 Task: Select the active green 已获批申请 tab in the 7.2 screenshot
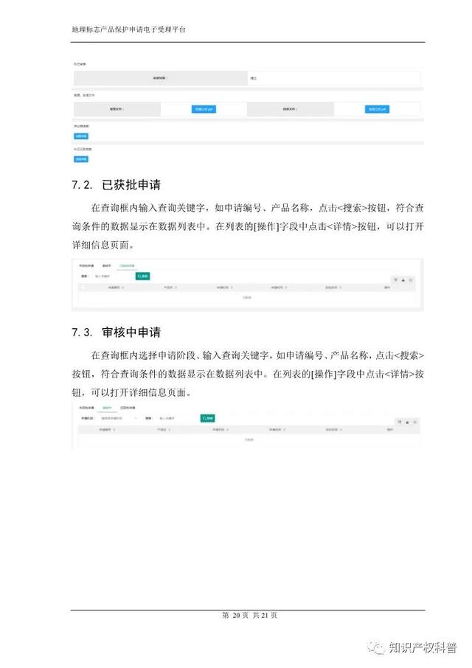pyautogui.click(x=127, y=266)
